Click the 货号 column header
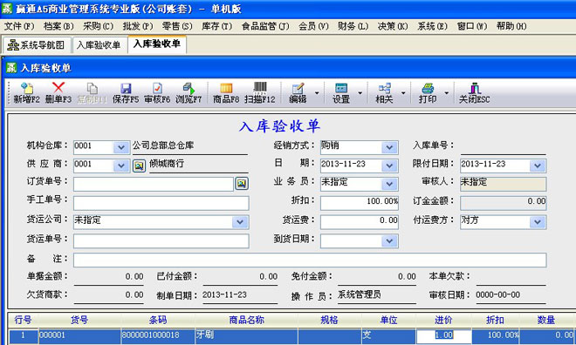 click(79, 320)
